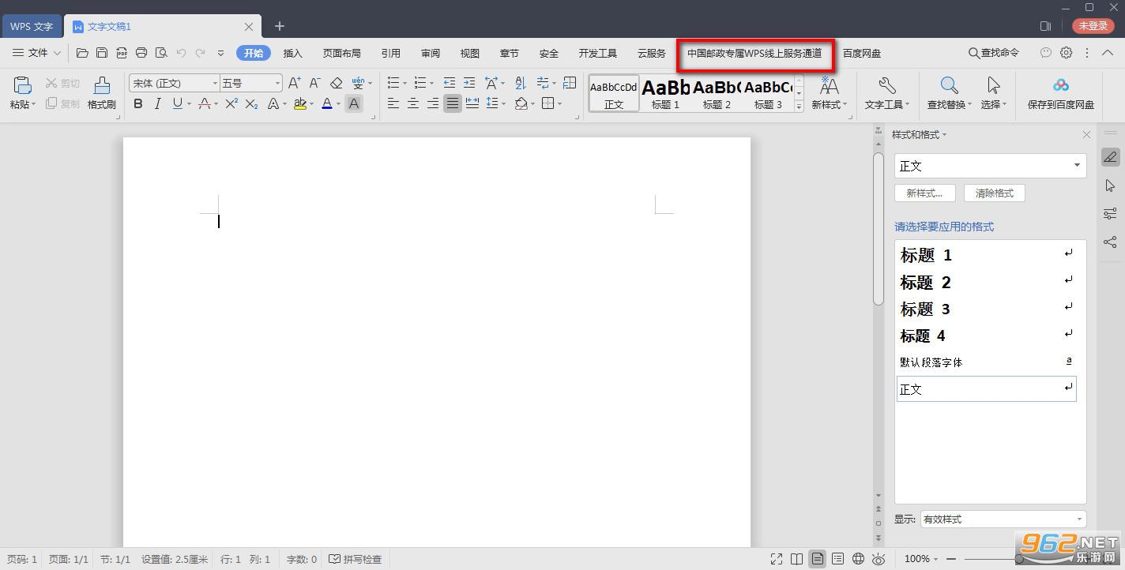Open the 显示 有效样式 dropdown
The width and height of the screenshot is (1125, 570).
click(1003, 519)
